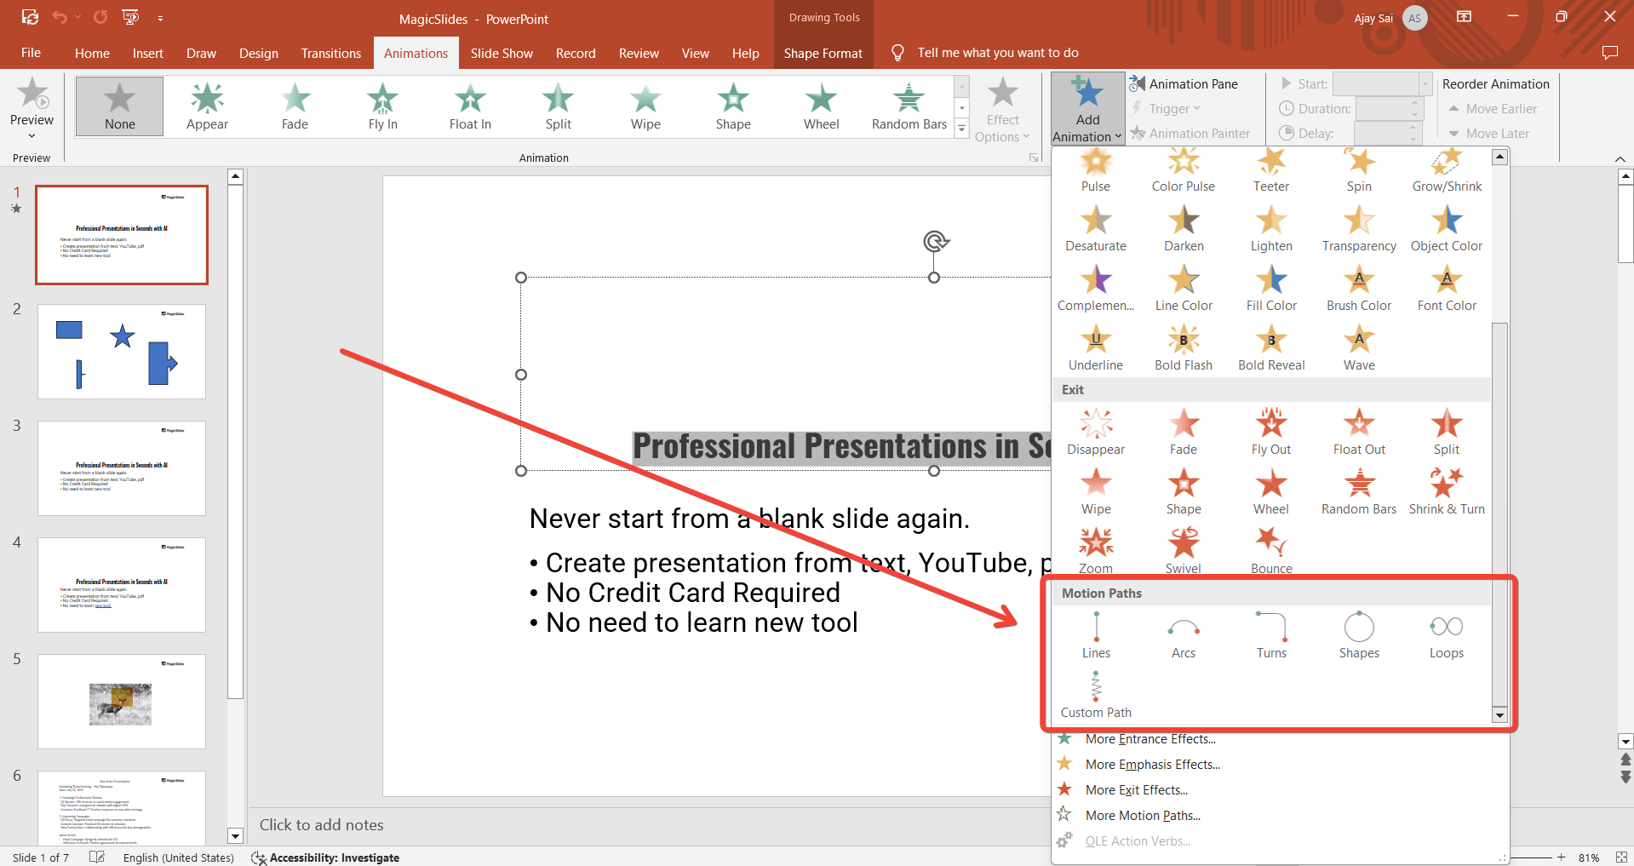Open the Slide Show tab
Image resolution: width=1634 pixels, height=866 pixels.
point(501,53)
